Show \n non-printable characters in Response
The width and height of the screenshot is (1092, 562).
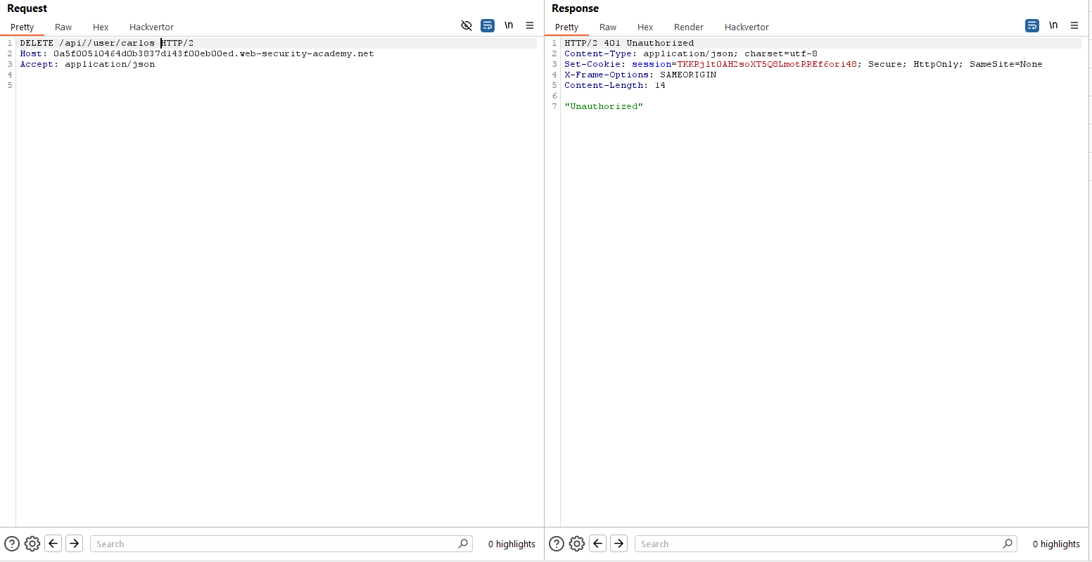(1053, 25)
